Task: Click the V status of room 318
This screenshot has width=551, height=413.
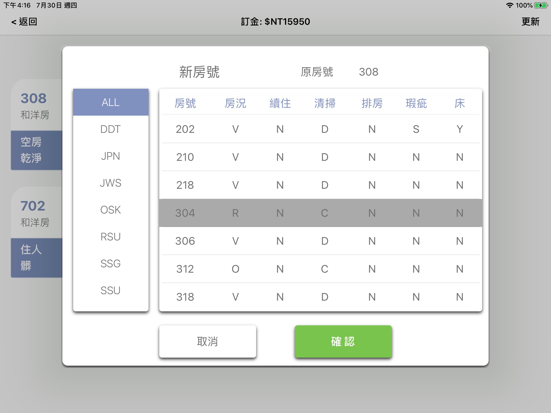Action: coord(235,297)
